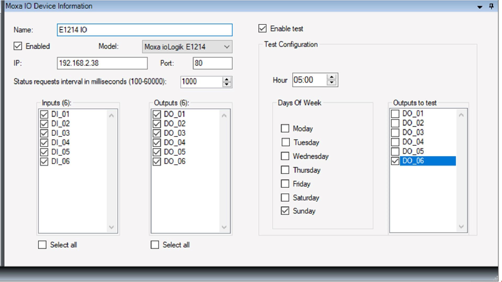Uncheck DO_02 in Outputs list
The width and height of the screenshot is (502, 282).
click(157, 124)
